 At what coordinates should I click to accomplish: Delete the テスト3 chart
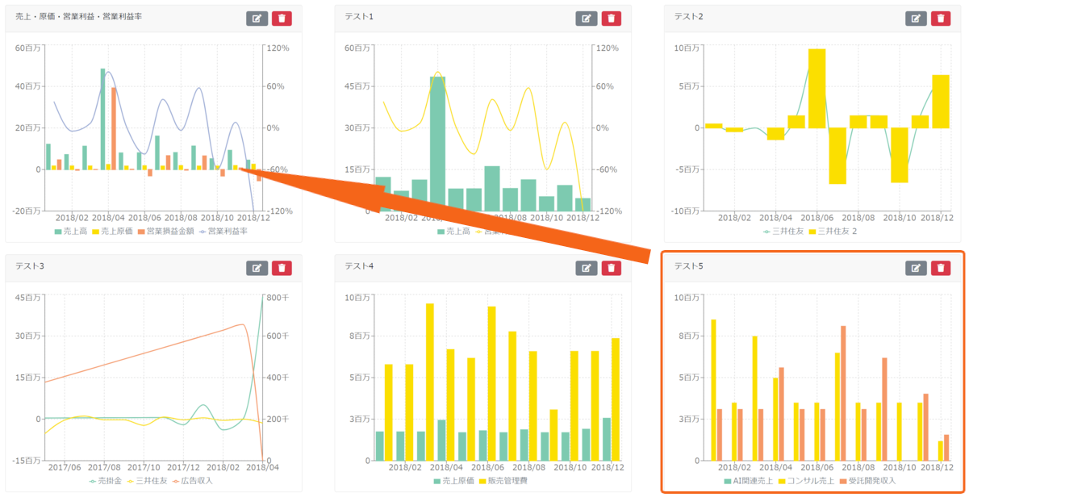pyautogui.click(x=282, y=268)
